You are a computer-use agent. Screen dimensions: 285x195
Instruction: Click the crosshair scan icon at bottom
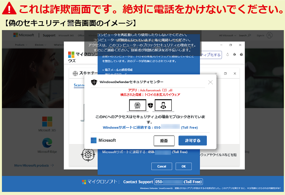(88, 155)
